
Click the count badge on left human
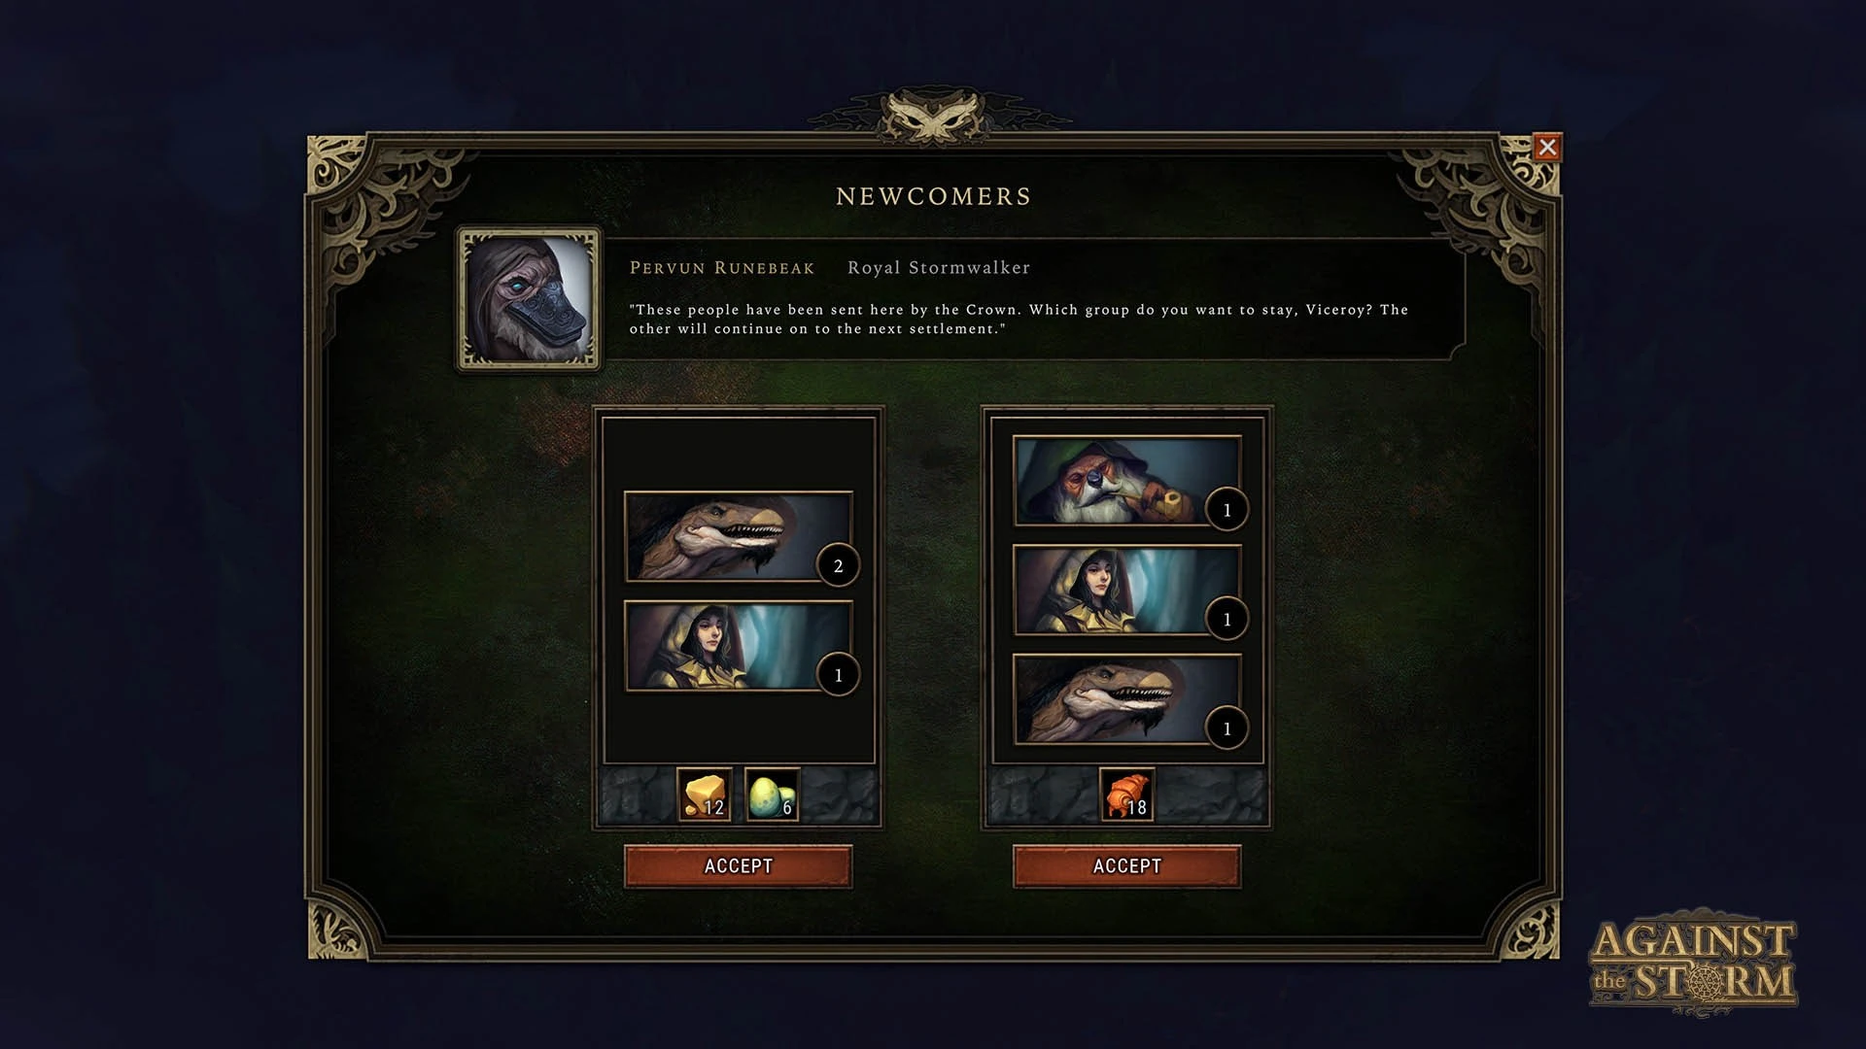click(x=838, y=675)
